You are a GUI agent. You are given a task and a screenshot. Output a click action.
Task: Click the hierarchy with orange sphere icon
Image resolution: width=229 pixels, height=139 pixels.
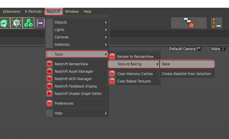189,23
